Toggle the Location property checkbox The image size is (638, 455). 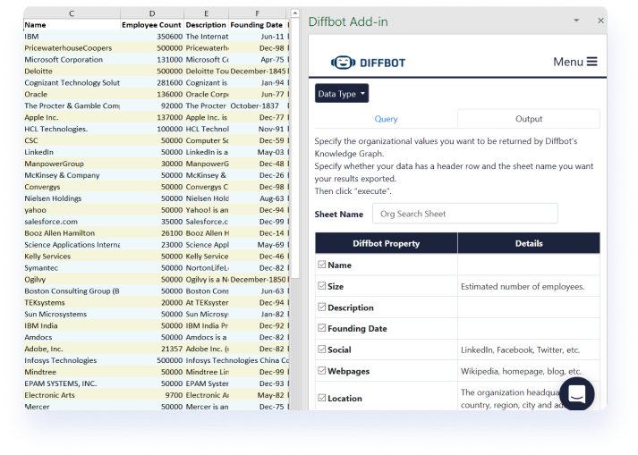[322, 398]
